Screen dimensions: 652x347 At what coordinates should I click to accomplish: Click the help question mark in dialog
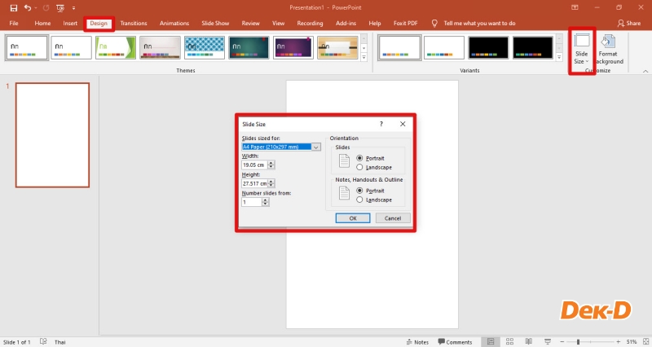(381, 124)
